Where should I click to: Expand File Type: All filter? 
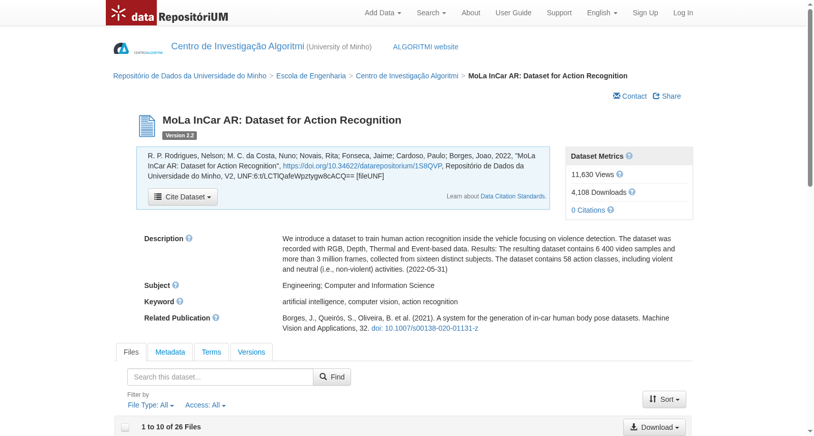click(x=151, y=405)
